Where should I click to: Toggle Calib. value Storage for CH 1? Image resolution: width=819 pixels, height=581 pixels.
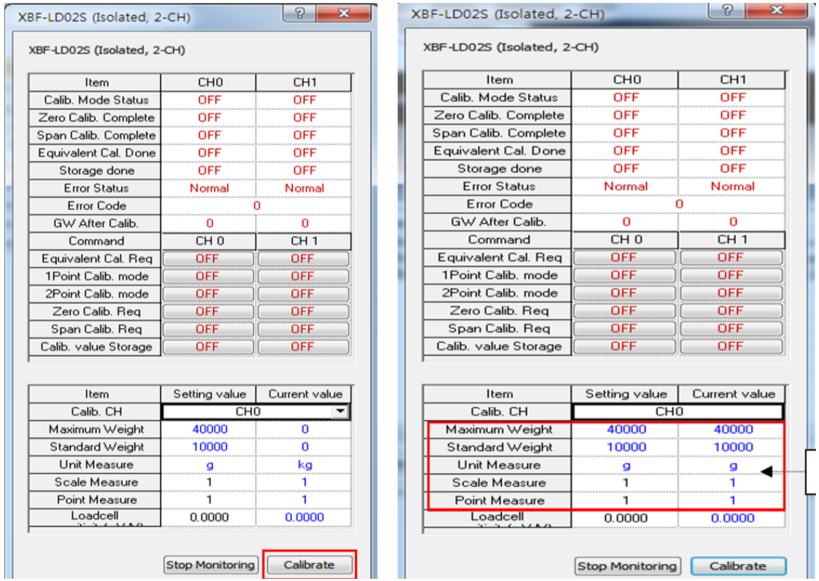[304, 346]
